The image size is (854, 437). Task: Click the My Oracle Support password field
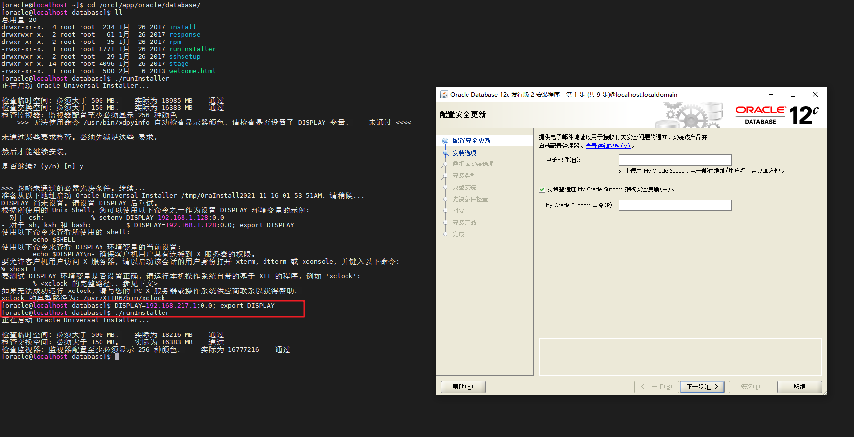coord(675,205)
